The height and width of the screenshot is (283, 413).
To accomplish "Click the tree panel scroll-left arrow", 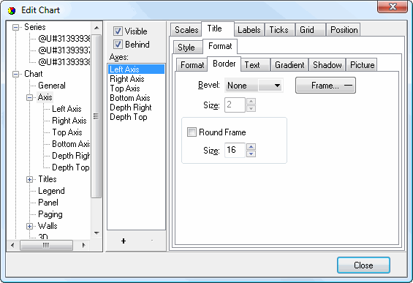I will [12, 245].
